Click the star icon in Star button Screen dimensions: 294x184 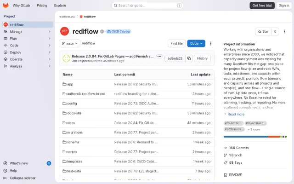(x=260, y=32)
